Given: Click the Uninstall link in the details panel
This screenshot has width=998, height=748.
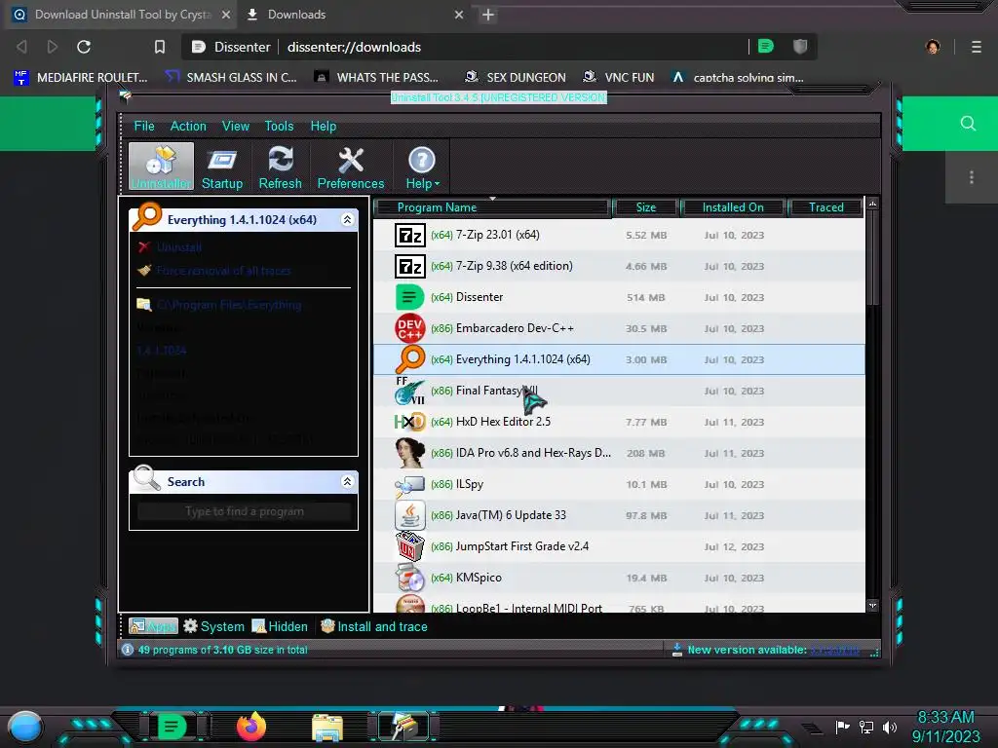Looking at the screenshot, I should (179, 246).
